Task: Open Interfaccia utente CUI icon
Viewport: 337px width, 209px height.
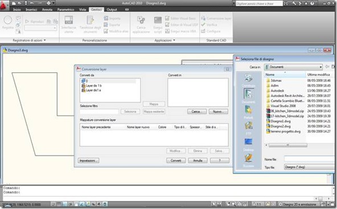Action: (68, 20)
